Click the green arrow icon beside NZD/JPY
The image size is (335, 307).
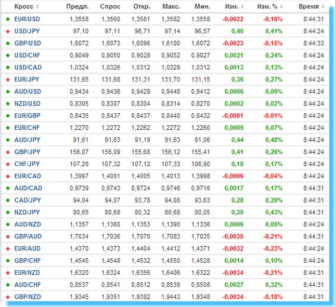pos(8,212)
